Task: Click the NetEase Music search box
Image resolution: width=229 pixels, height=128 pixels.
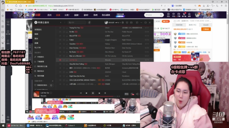Action: (x=77, y=22)
